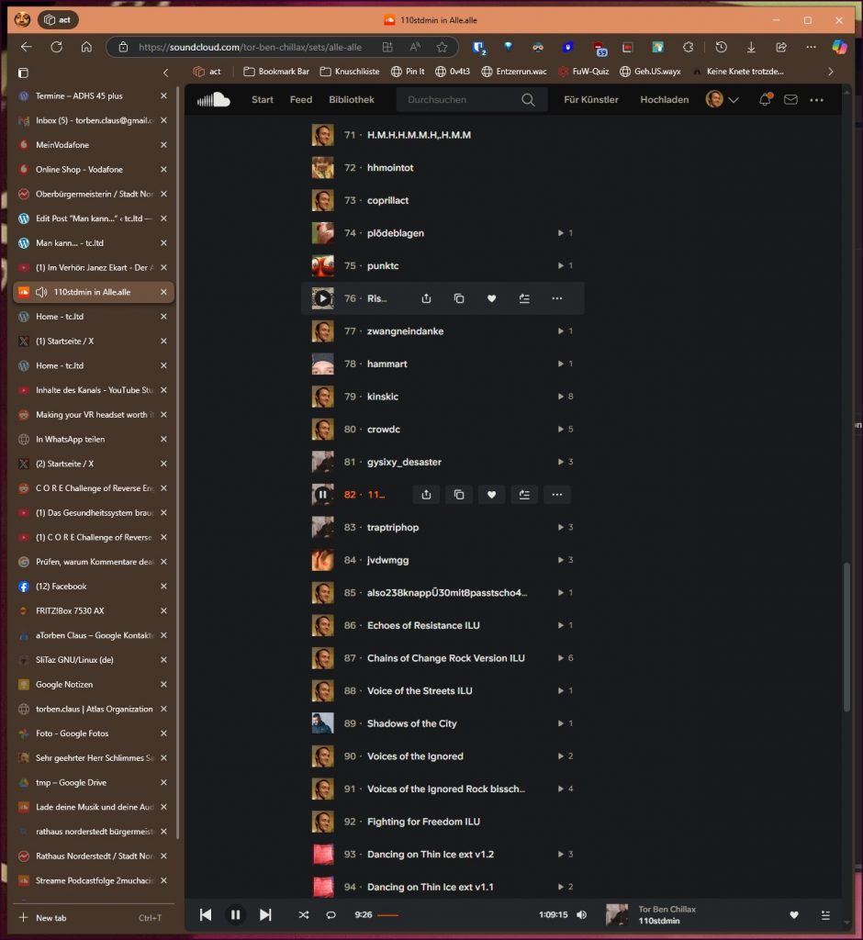Play track 76 with the overlay play button

coord(322,298)
